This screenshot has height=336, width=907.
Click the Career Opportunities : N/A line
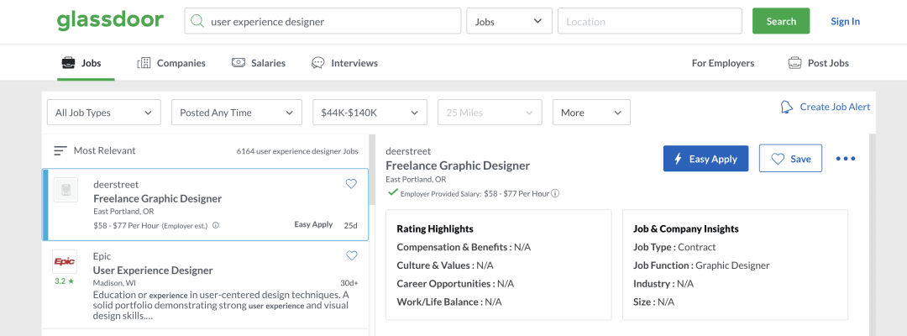click(455, 284)
